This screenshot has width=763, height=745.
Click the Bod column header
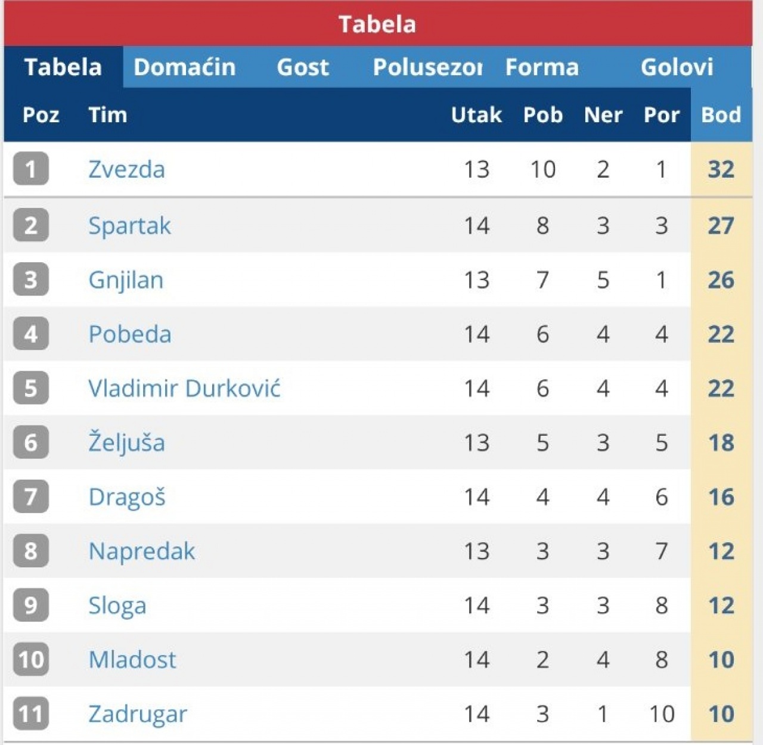click(721, 114)
